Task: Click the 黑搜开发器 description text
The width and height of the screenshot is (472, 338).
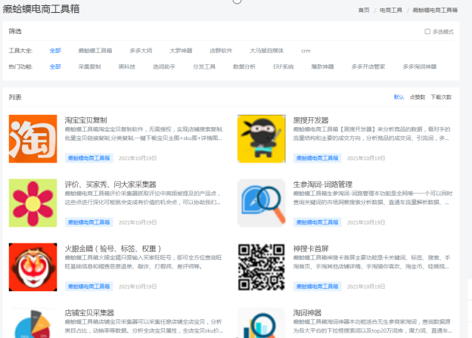Action: pyautogui.click(x=371, y=134)
